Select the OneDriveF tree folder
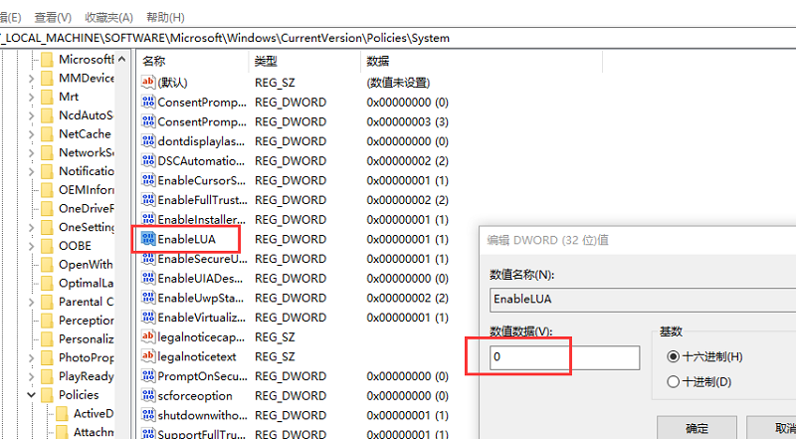 click(x=87, y=208)
